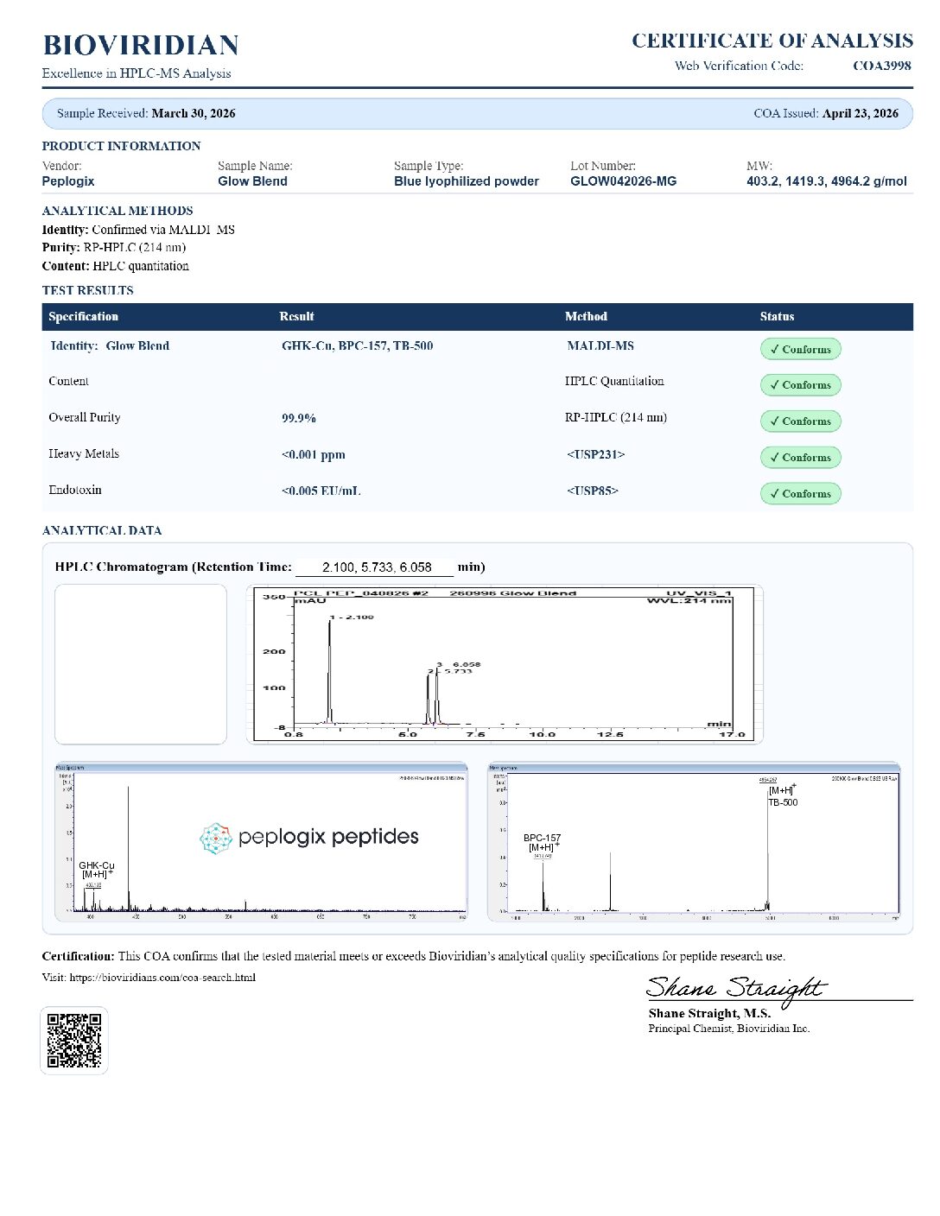Click the Conforms badge for Heavy Metals
The width and height of the screenshot is (940, 1216).
pos(800,458)
